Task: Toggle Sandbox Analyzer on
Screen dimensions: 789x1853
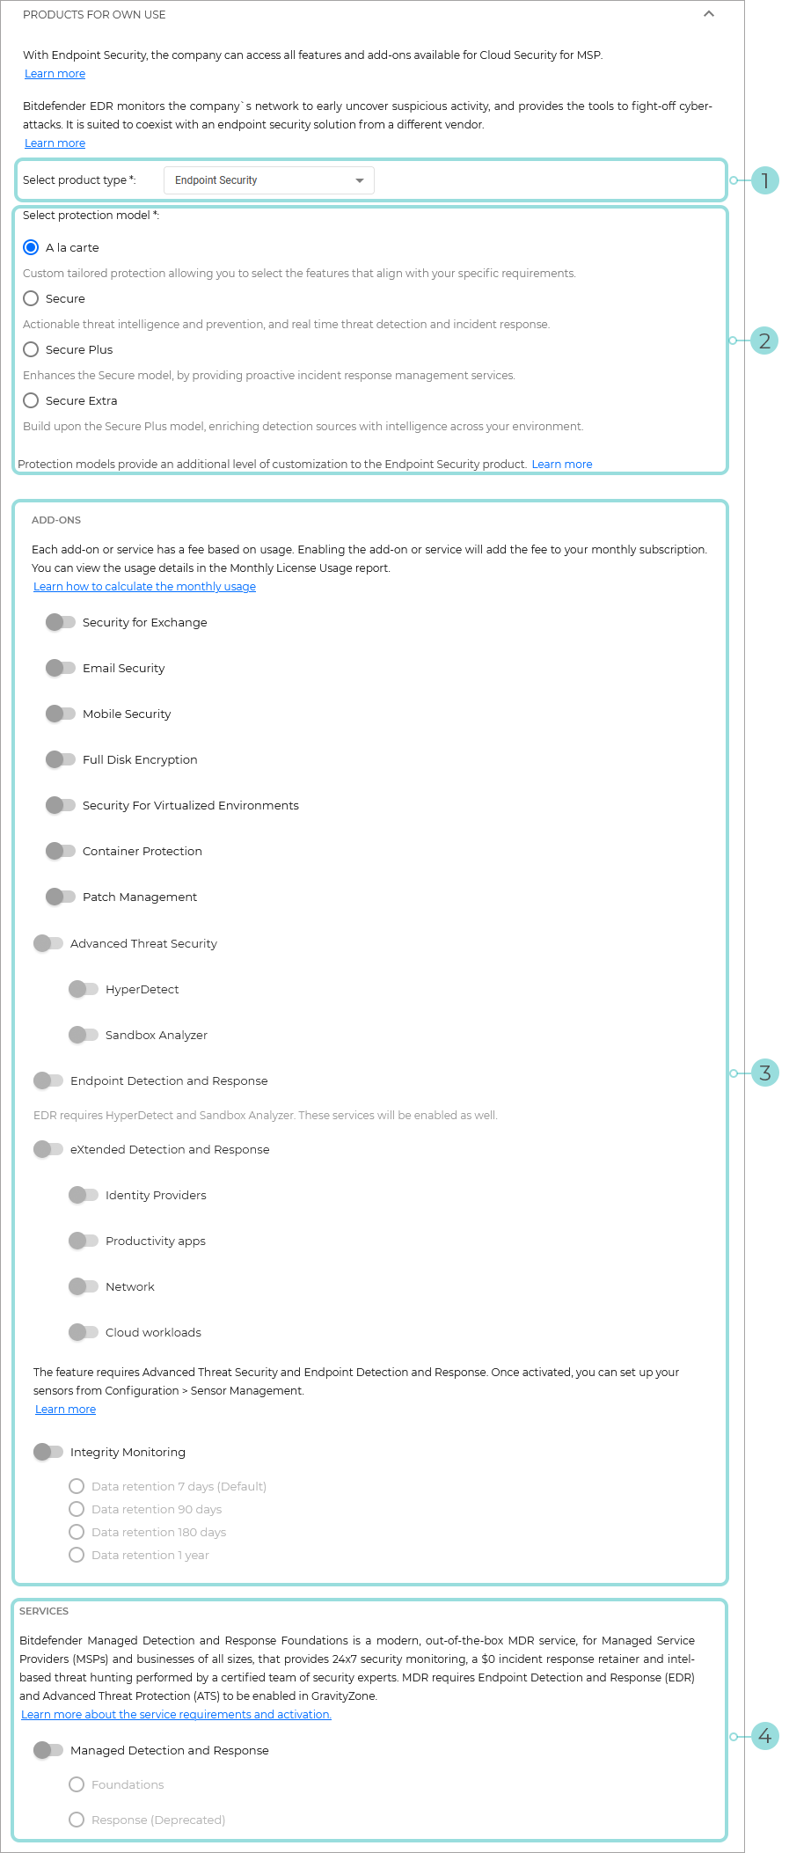Action: click(x=84, y=1035)
